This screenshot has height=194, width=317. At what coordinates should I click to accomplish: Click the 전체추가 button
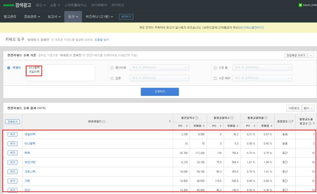(x=12, y=122)
